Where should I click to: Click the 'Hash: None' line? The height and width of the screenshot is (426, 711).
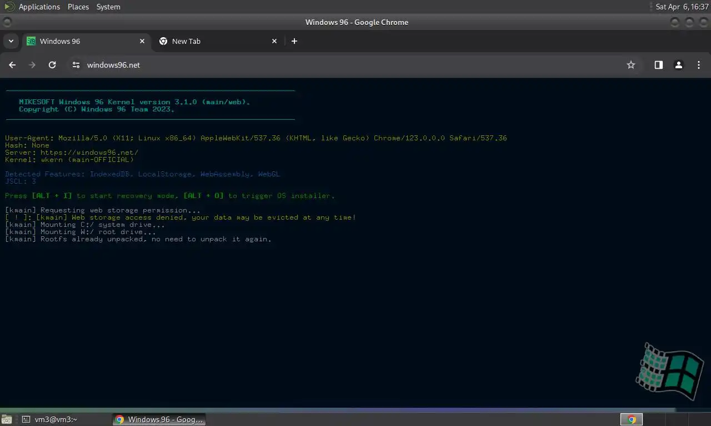(27, 145)
